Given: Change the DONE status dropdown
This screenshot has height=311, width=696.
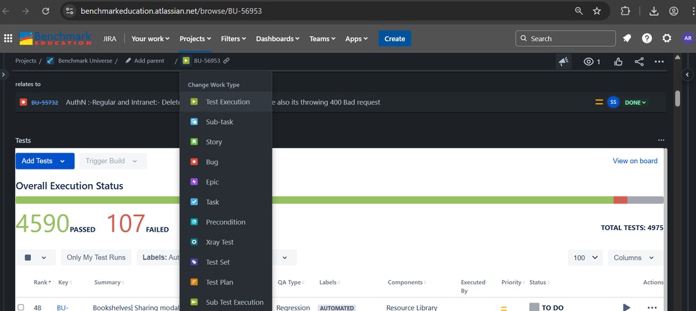Looking at the screenshot, I should (x=635, y=103).
